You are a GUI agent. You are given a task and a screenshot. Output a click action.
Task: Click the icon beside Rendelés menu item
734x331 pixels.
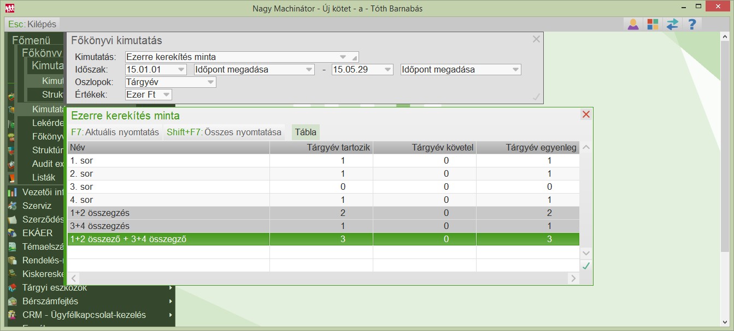[x=13, y=260]
